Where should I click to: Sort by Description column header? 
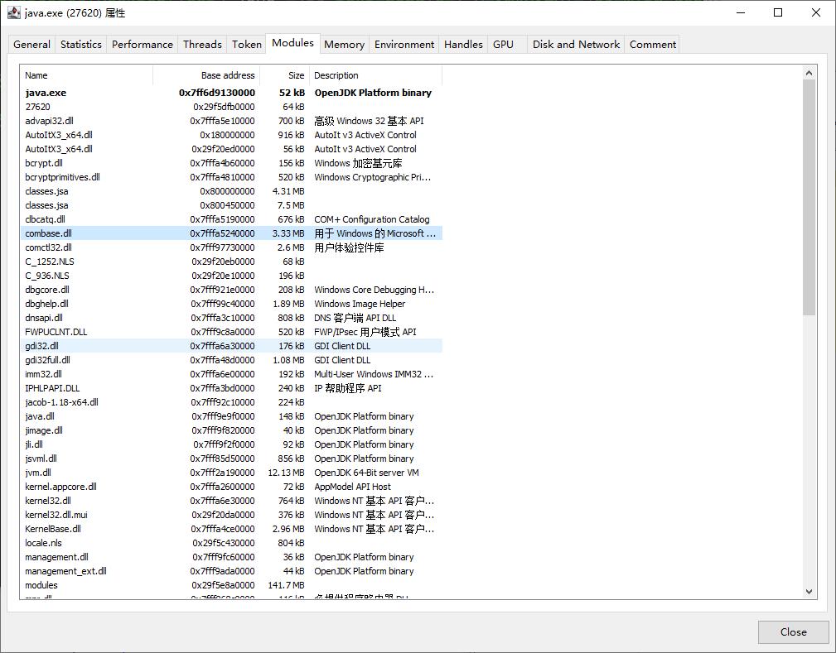click(x=376, y=75)
